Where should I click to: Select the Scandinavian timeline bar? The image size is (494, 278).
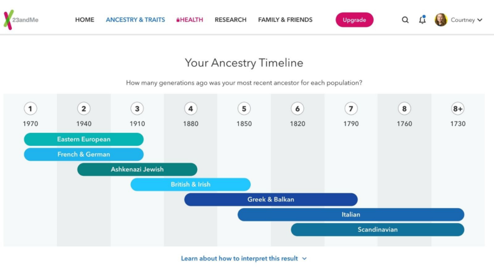click(377, 230)
